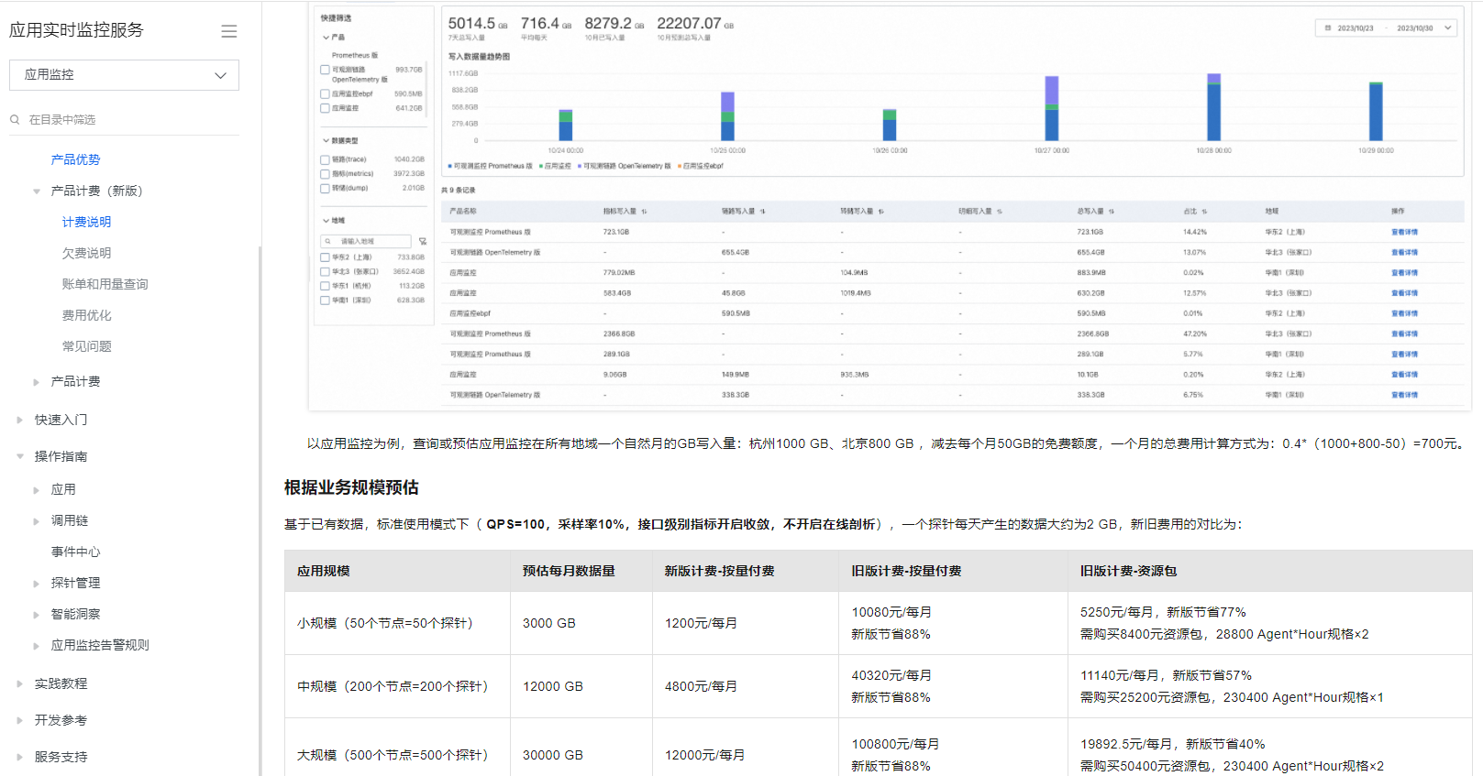The width and height of the screenshot is (1483, 776).
Task: Go to 计费说明 in sidebar
Action: (x=87, y=222)
